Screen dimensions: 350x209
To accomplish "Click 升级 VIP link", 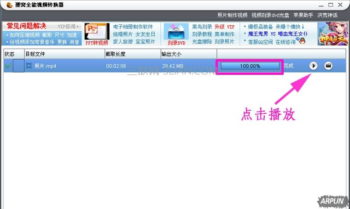I will pos(225,27).
